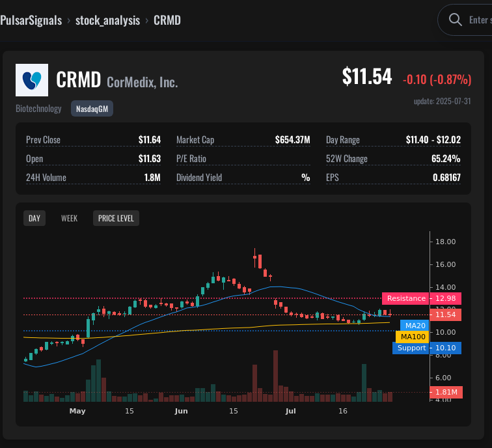Switch chart to the DAY tab
The image size is (492, 448).
coord(34,218)
